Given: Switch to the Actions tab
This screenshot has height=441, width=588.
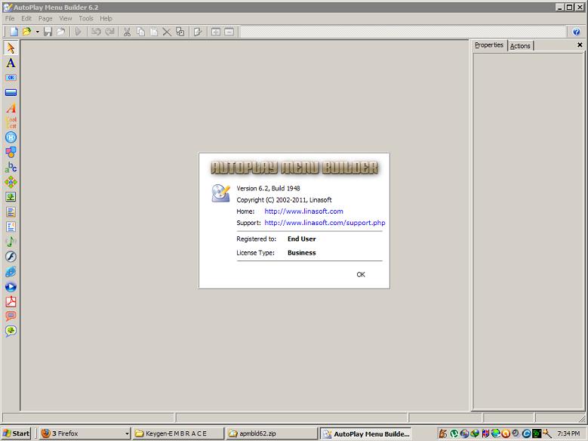Looking at the screenshot, I should [x=520, y=46].
